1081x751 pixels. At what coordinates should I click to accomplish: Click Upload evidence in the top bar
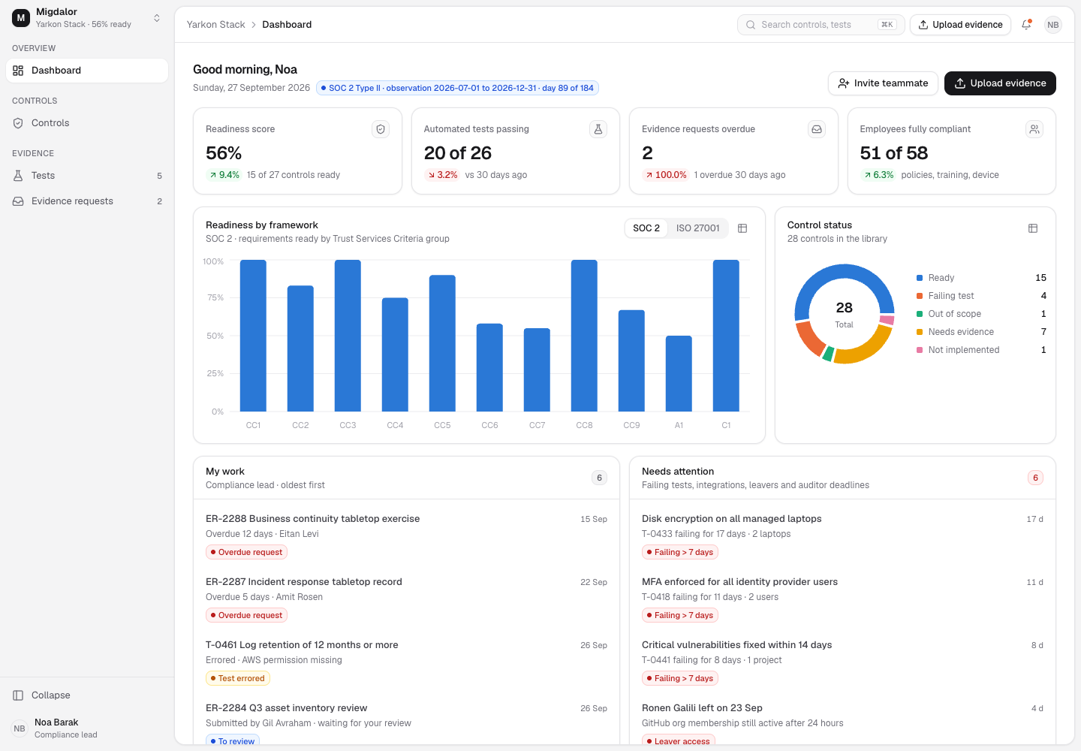tap(960, 25)
